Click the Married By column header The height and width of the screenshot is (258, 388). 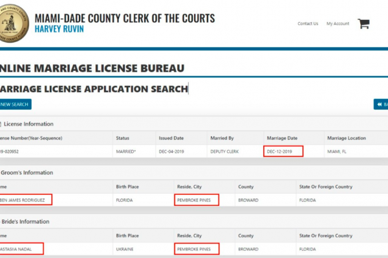coord(222,138)
